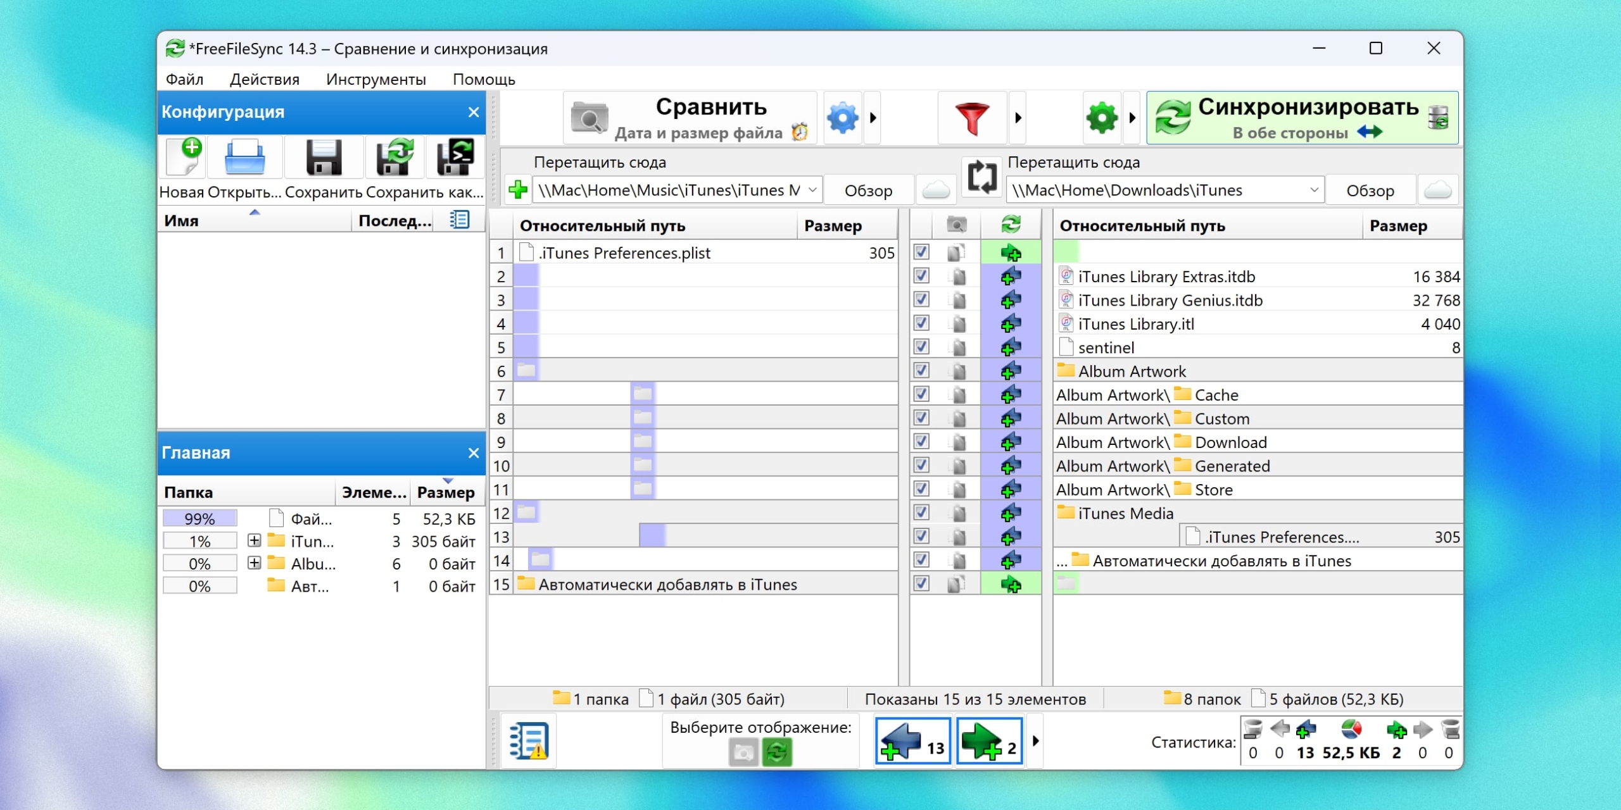Toggle right-create filter button showing 2
This screenshot has height=810, width=1621.
(989, 740)
